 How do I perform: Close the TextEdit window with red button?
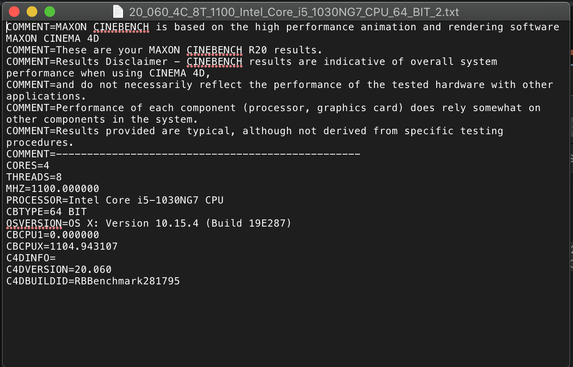(x=14, y=12)
